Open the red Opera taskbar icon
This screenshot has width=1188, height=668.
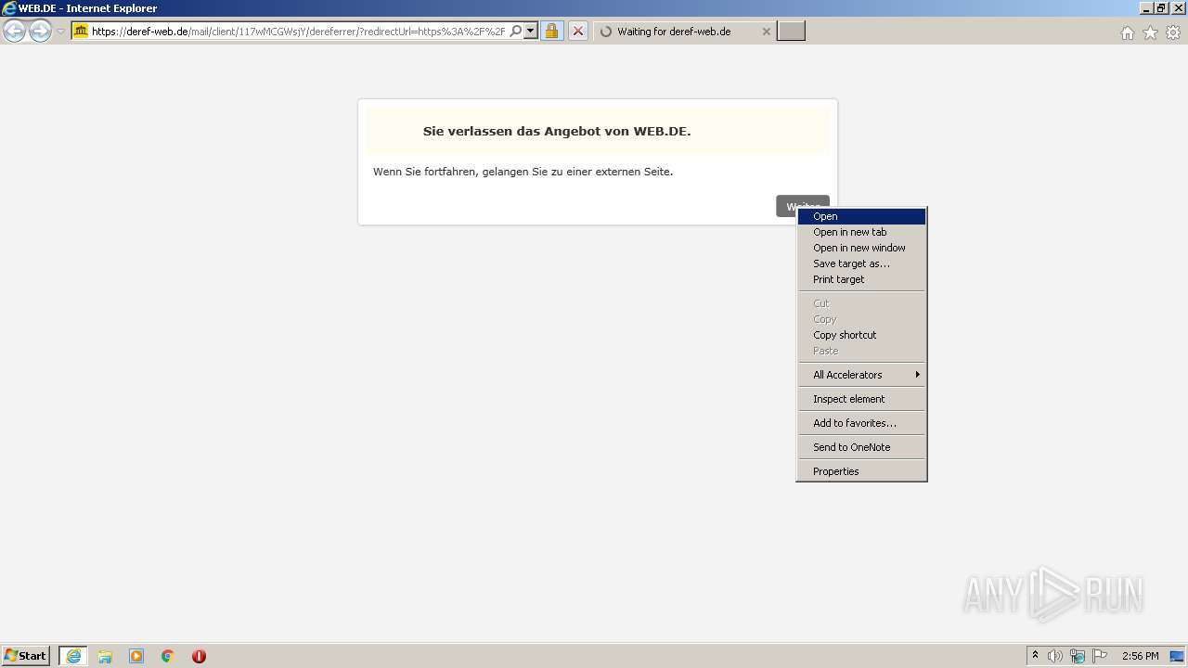(x=199, y=656)
